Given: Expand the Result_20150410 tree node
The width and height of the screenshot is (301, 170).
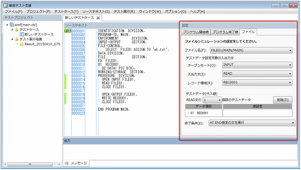Looking at the screenshot, I should pyautogui.click(x=17, y=44).
